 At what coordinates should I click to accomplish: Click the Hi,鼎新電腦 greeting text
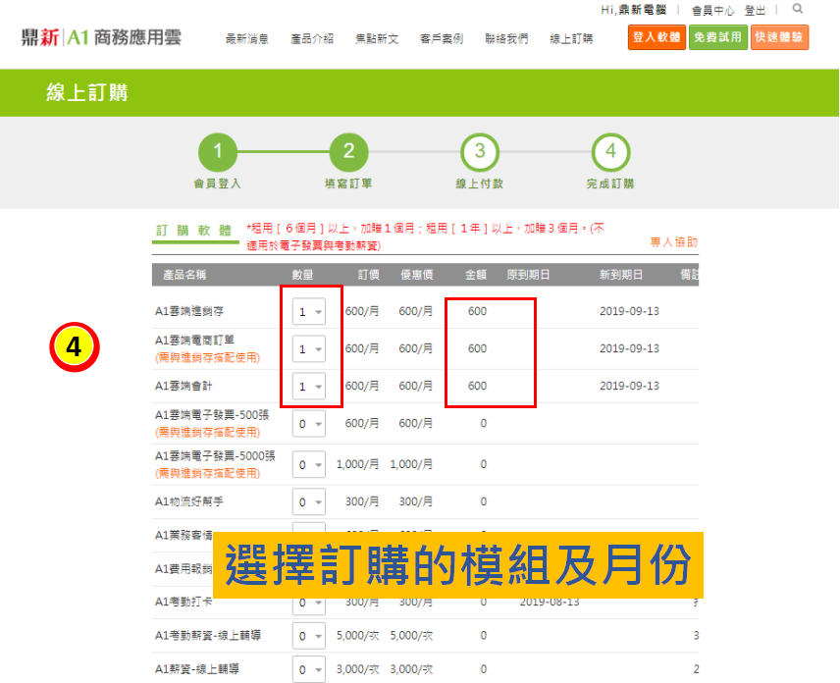click(633, 10)
